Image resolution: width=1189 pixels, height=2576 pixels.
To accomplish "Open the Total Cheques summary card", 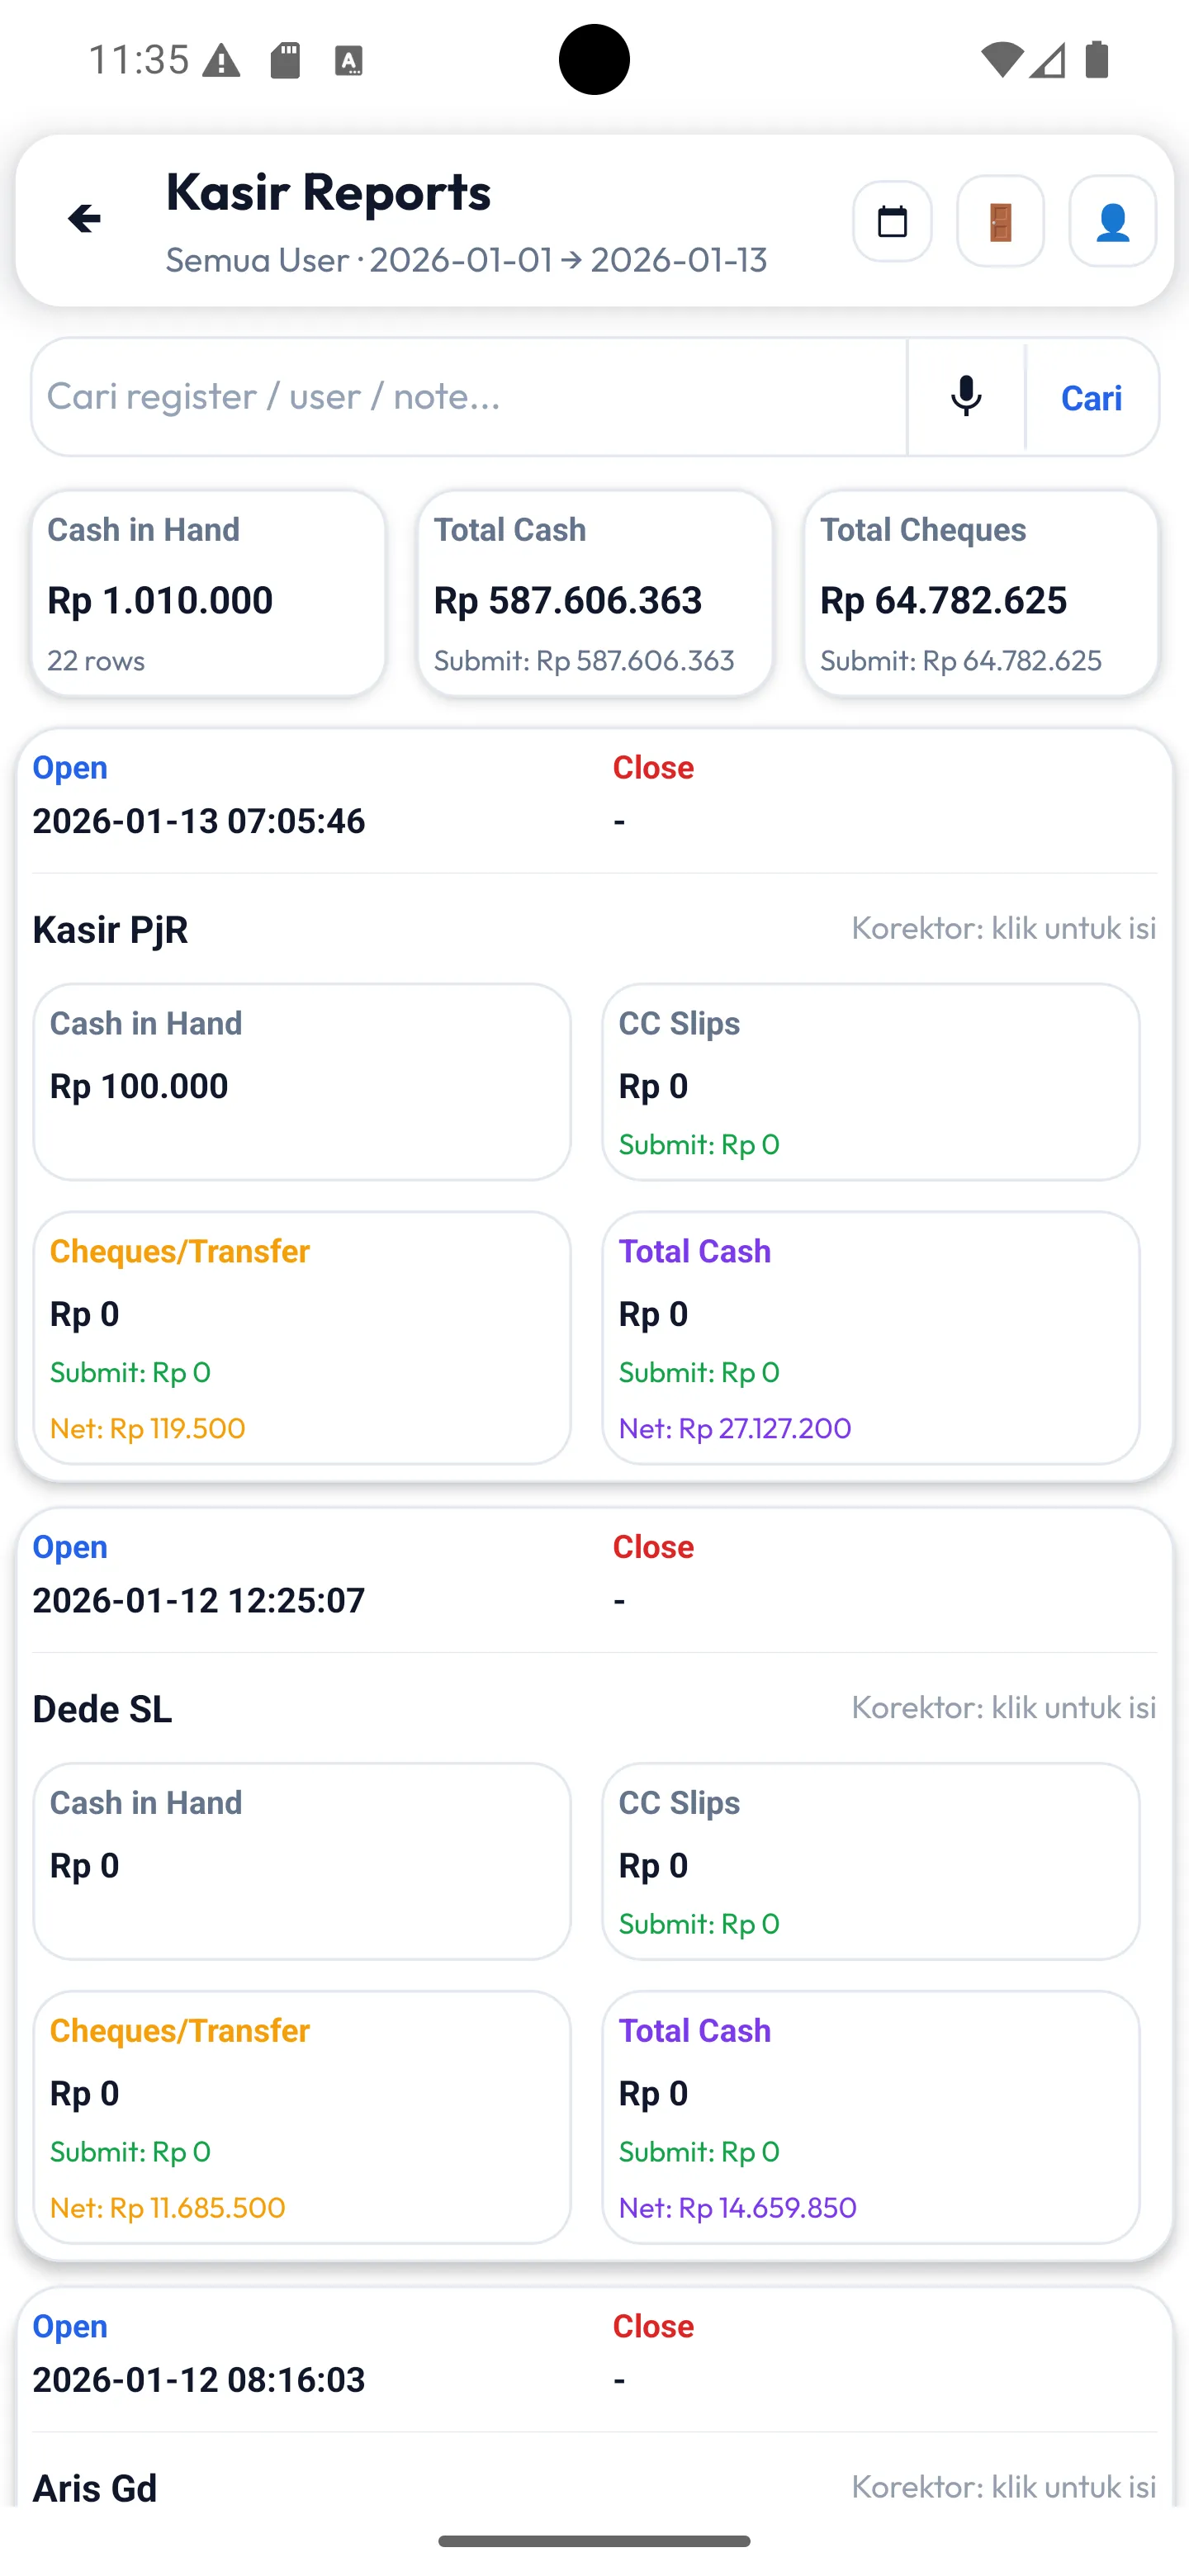I will 981,593.
